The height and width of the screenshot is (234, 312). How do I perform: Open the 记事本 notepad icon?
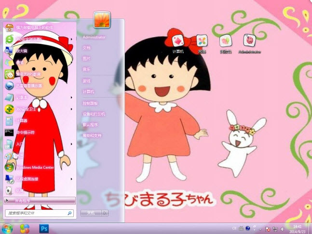pyautogui.click(x=9, y=98)
